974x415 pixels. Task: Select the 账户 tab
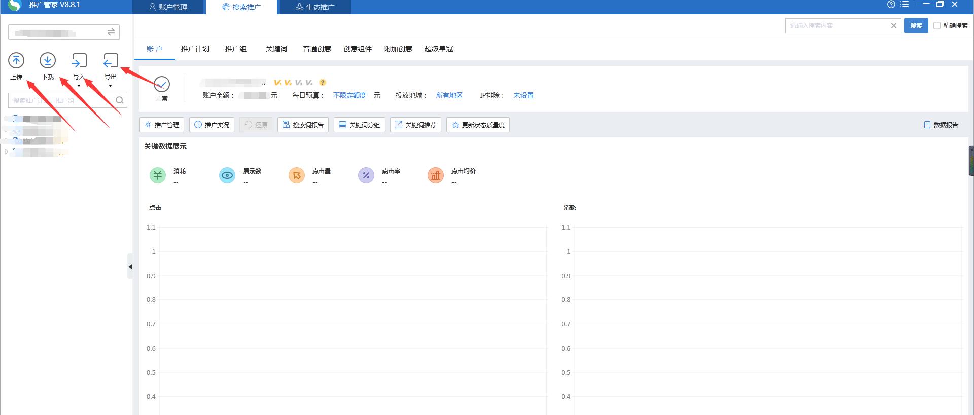(155, 49)
